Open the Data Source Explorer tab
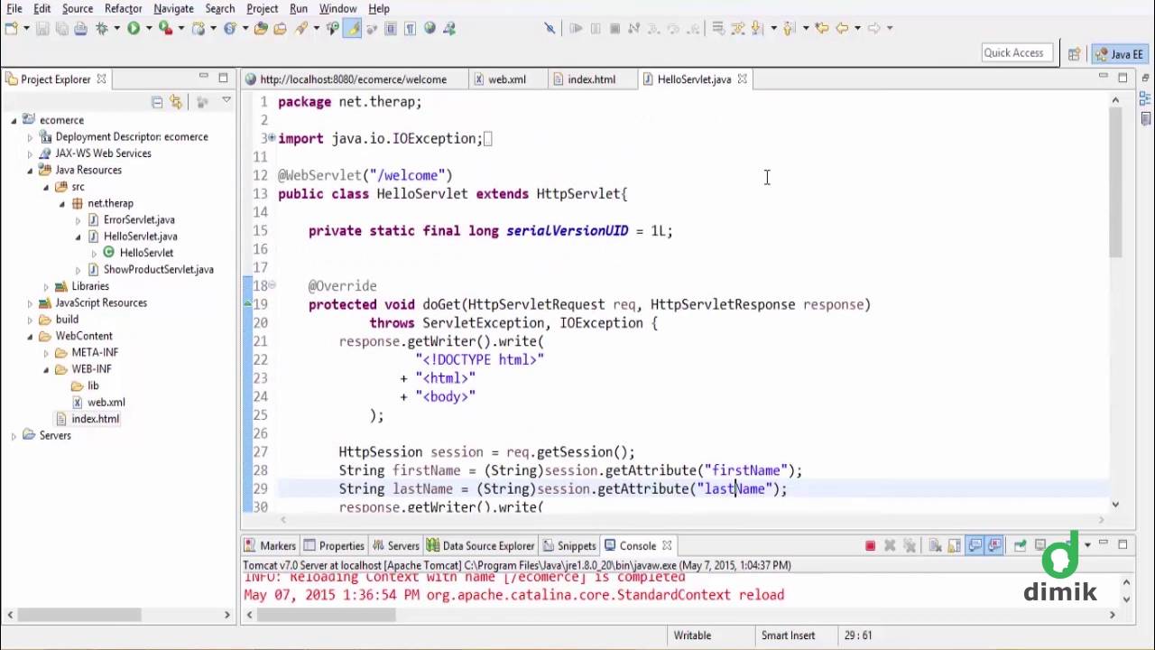Screen dimensions: 1155x650 (481, 545)
